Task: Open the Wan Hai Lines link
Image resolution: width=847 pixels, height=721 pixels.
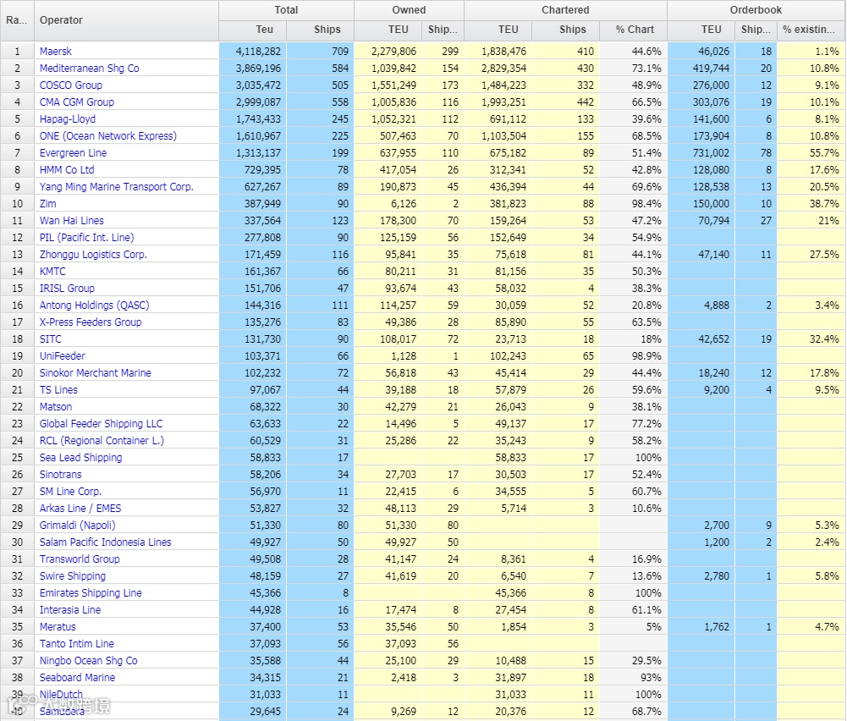Action: pyautogui.click(x=71, y=220)
